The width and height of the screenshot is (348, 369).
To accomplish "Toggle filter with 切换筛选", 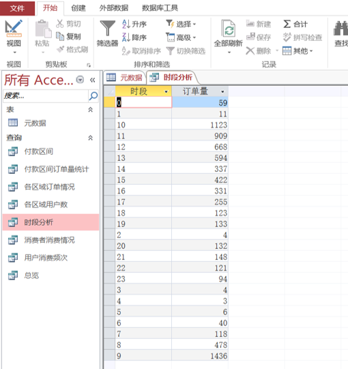I will click(x=186, y=50).
